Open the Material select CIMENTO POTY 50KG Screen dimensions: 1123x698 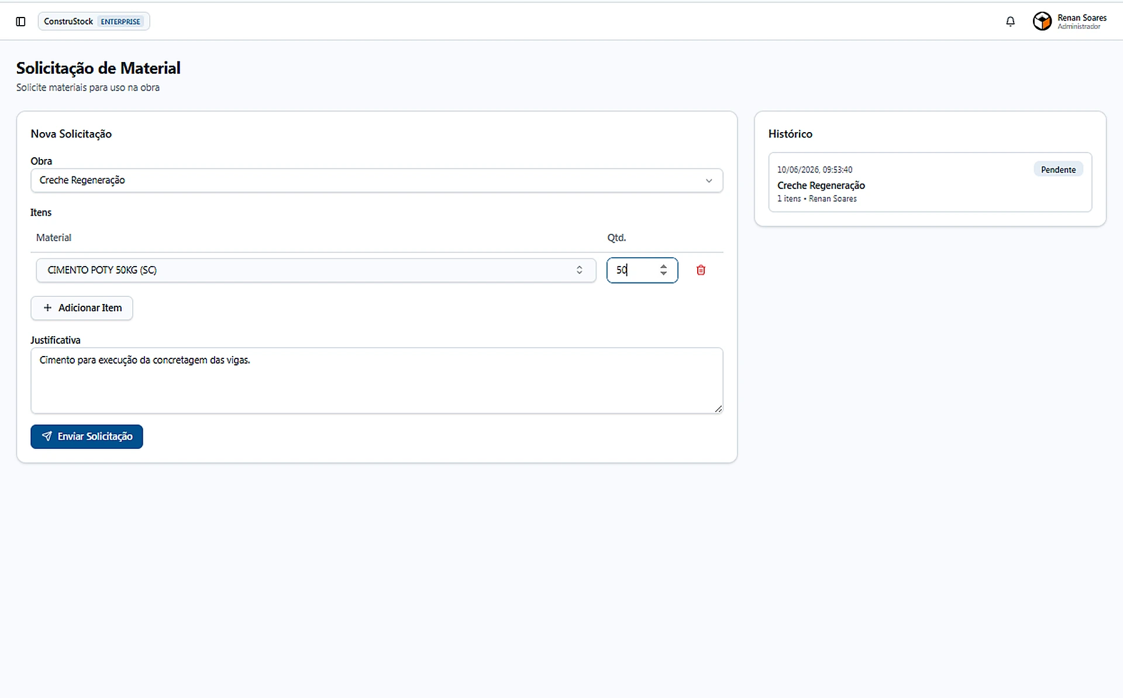(316, 270)
